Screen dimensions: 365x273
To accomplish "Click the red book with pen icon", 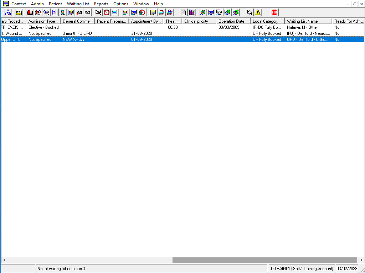I will (x=38, y=12).
